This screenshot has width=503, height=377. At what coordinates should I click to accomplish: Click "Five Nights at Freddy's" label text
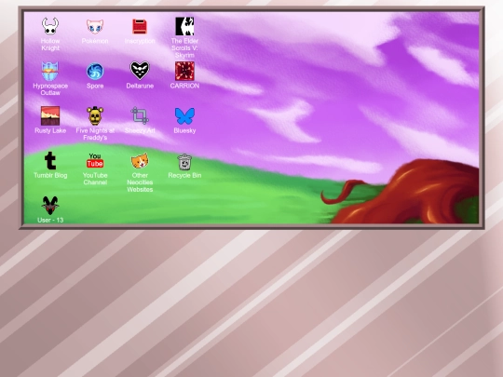click(95, 134)
